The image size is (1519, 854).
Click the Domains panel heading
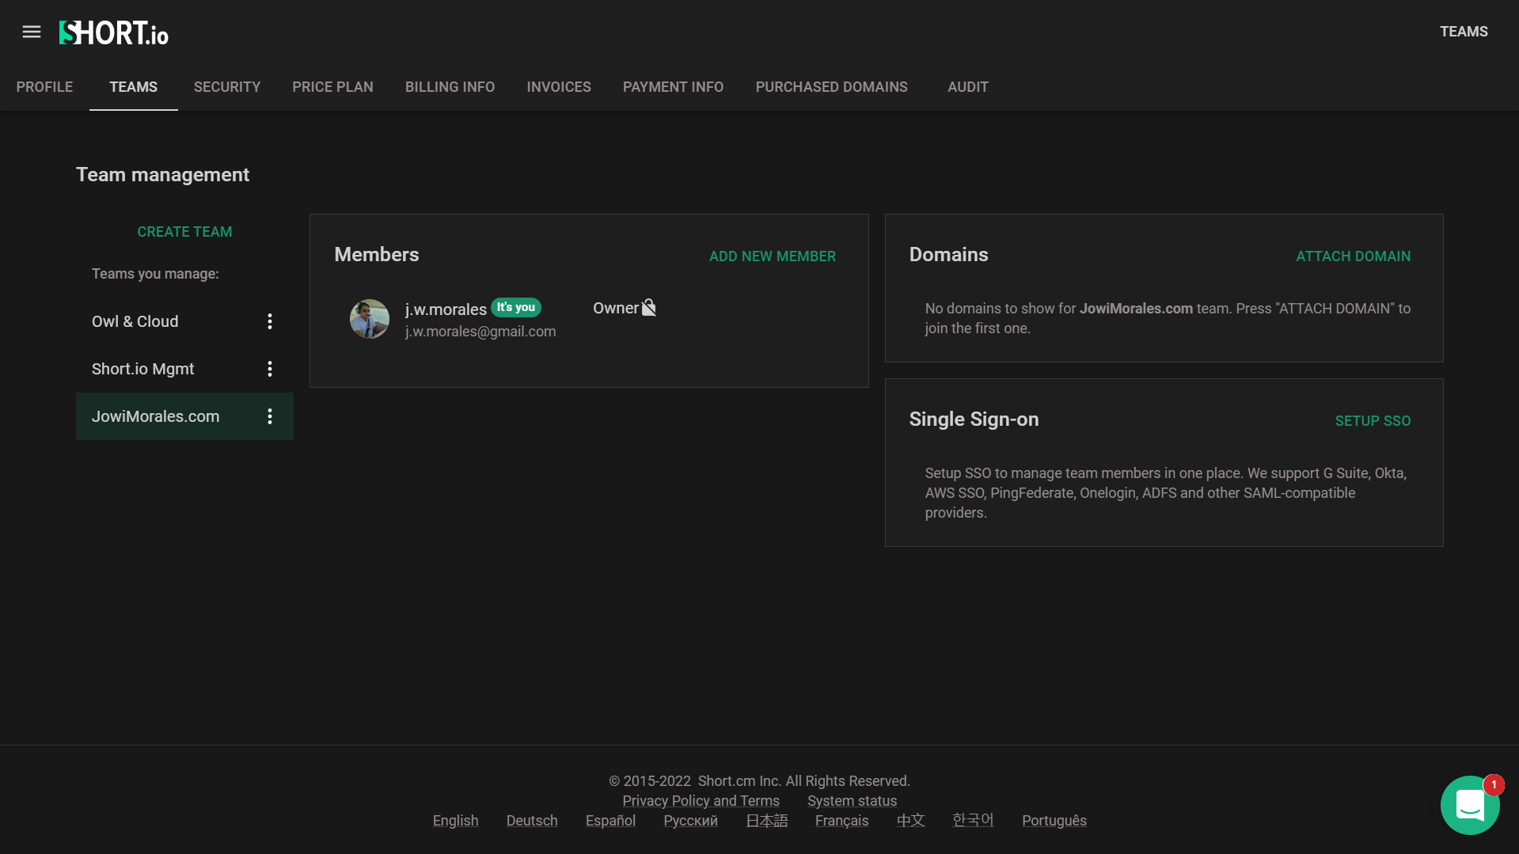[x=948, y=255]
